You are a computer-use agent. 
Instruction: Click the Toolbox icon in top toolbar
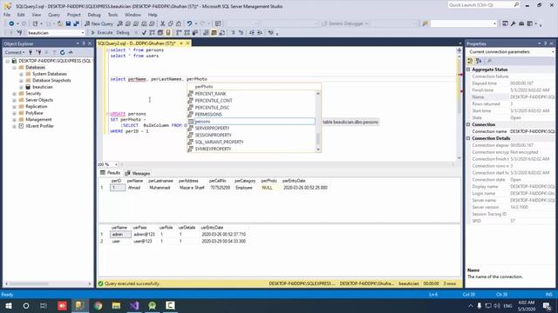521,23
